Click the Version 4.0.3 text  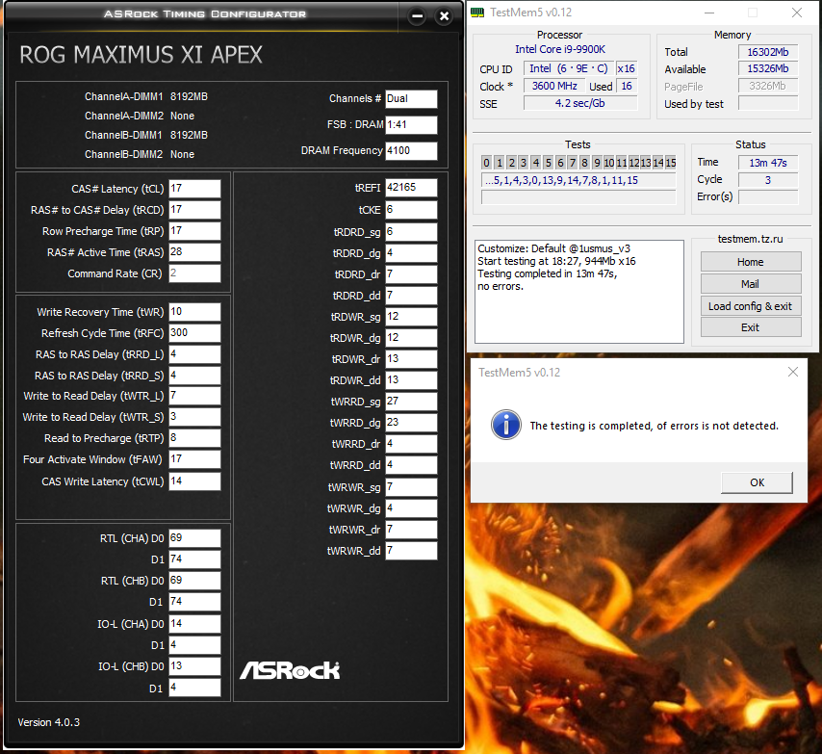49,722
